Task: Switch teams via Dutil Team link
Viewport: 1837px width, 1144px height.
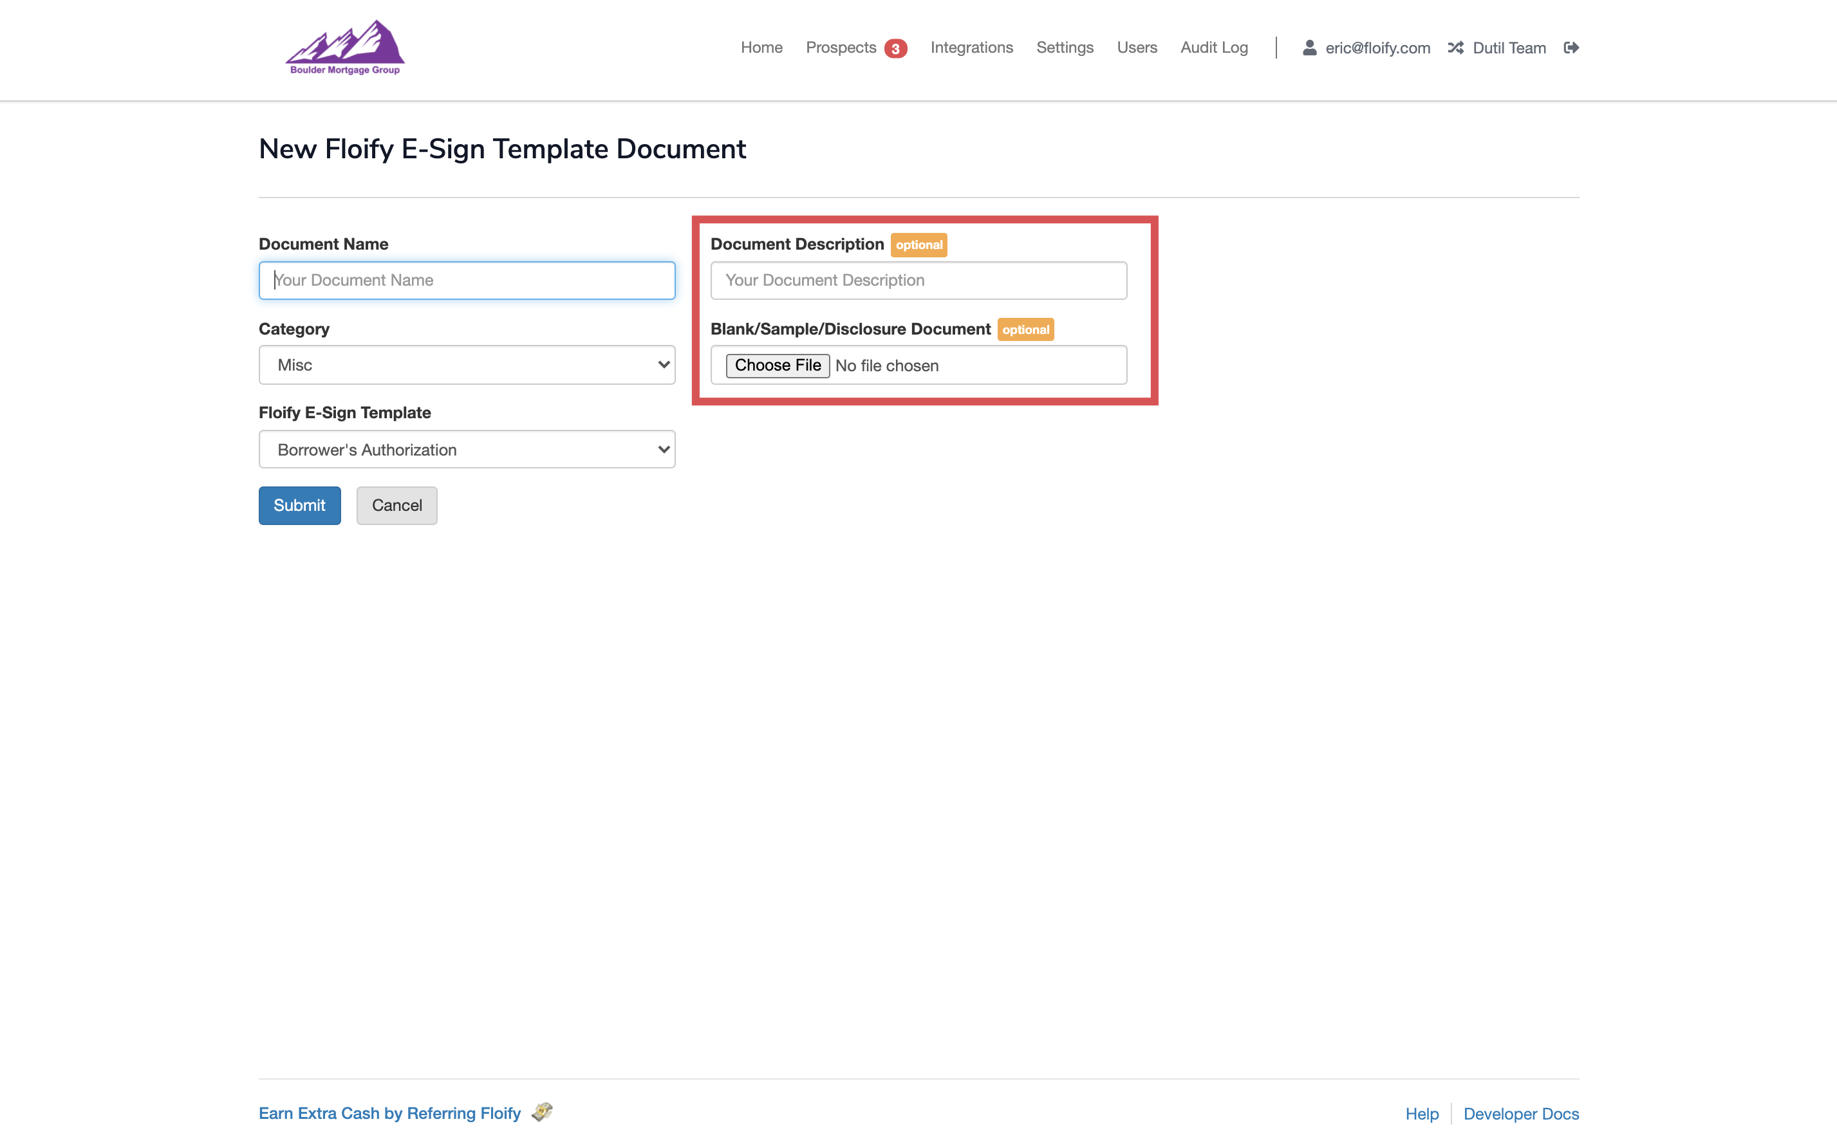Action: 1509,48
